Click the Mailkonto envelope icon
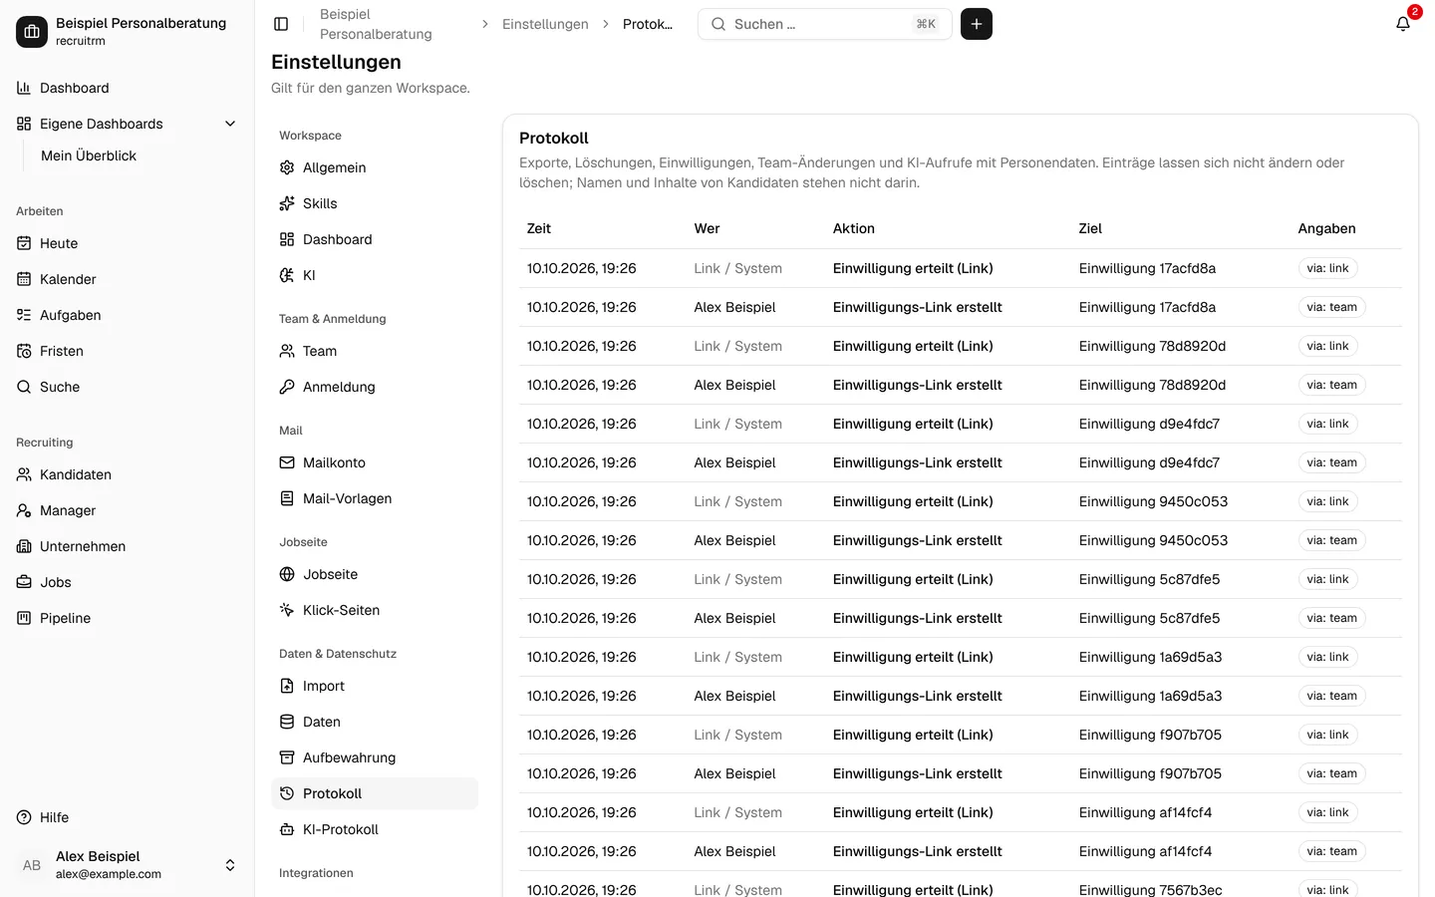 287,462
